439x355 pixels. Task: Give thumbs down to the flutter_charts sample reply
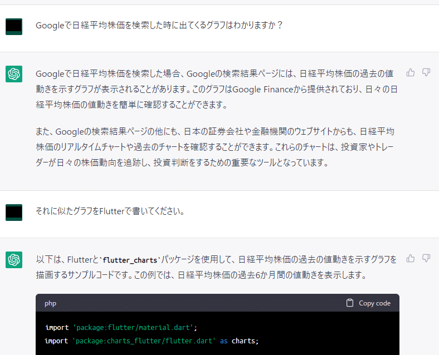[426, 258]
